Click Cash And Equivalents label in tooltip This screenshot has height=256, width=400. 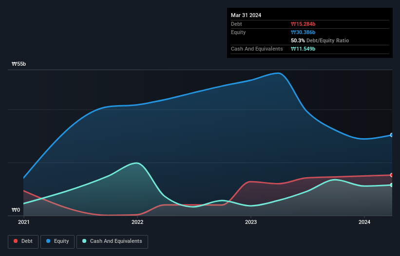pyautogui.click(x=257, y=49)
